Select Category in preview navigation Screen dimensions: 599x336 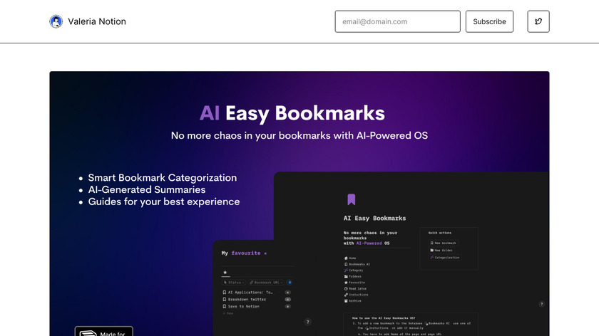coord(354,271)
